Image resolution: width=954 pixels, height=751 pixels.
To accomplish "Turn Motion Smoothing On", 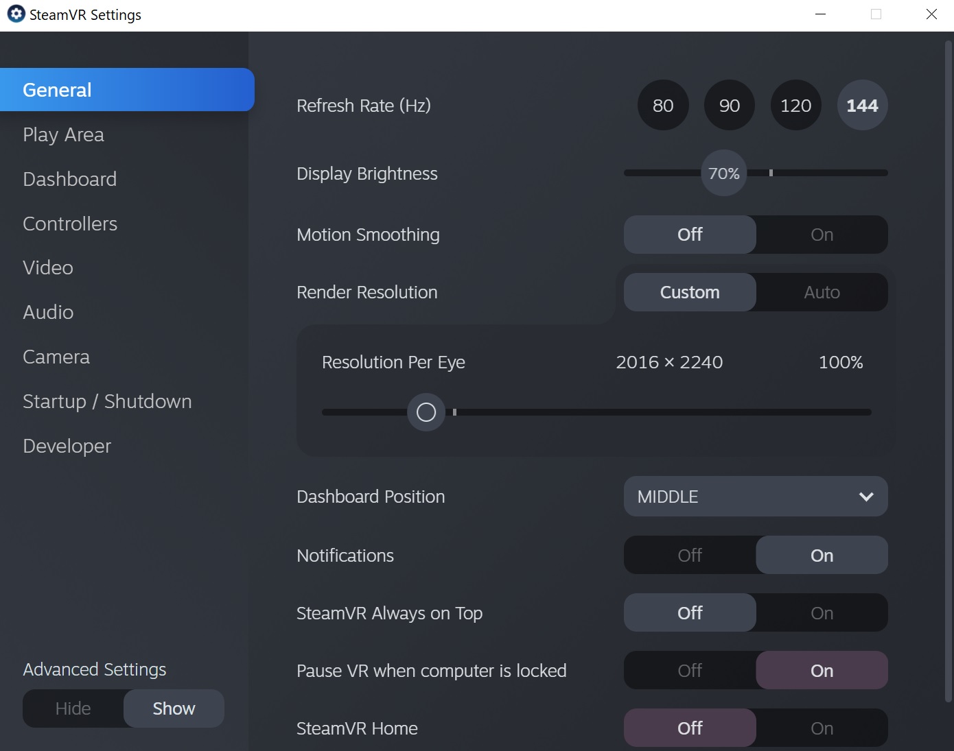I will pyautogui.click(x=822, y=235).
